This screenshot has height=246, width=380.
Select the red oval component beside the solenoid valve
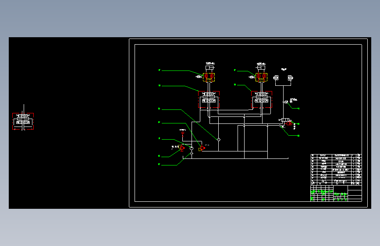289,123
